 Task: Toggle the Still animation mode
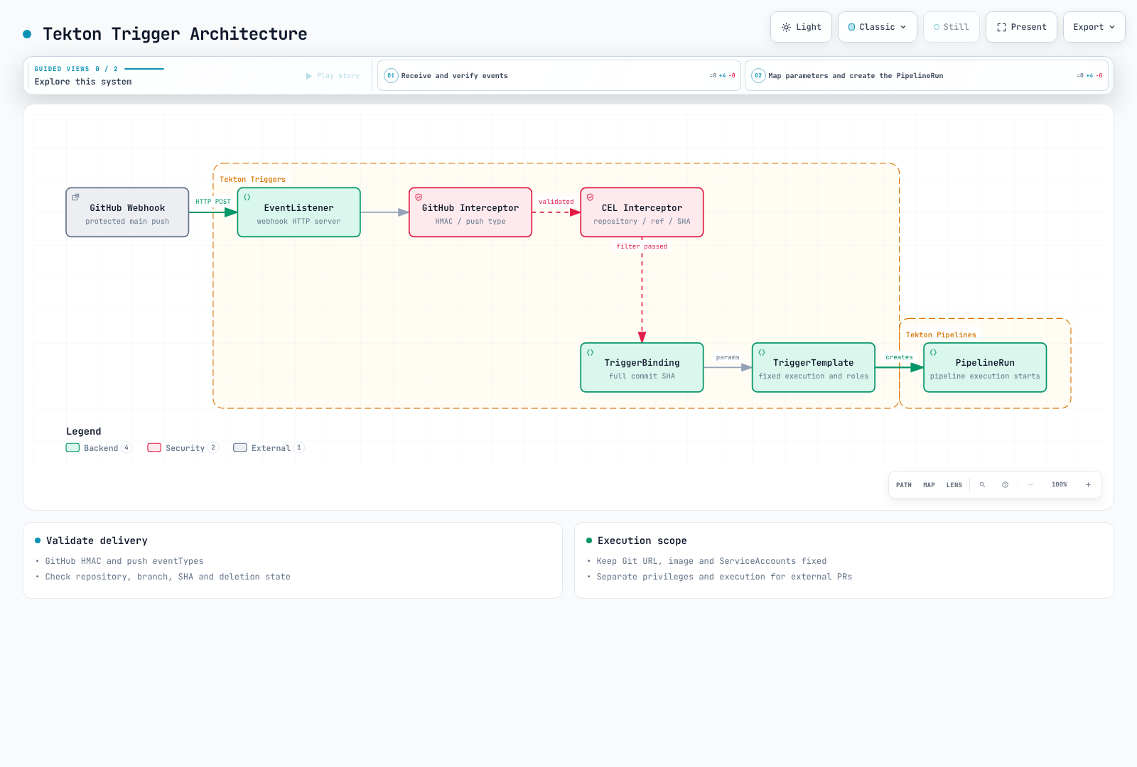pyautogui.click(x=951, y=27)
